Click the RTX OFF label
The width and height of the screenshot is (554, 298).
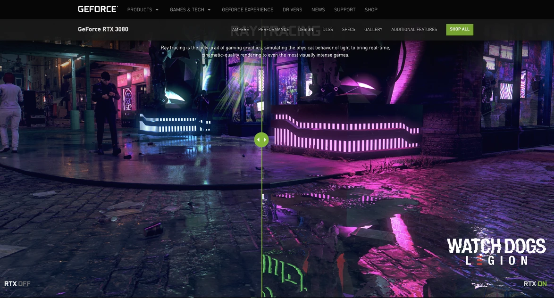tap(17, 283)
